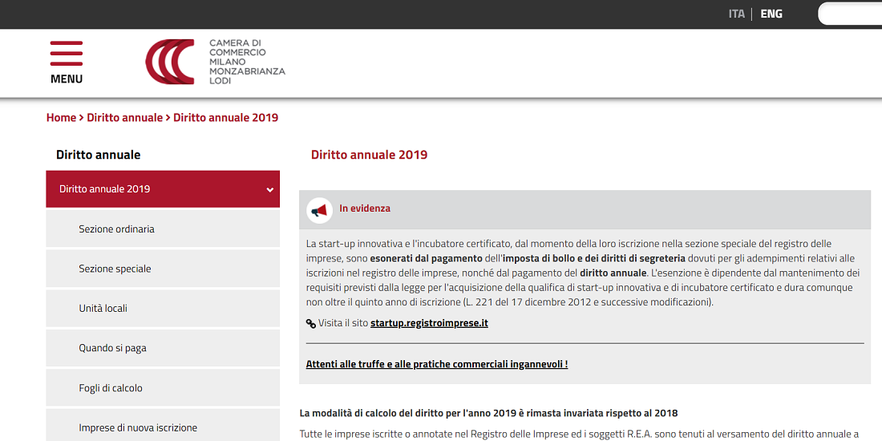Open Sezione ordinaria sidebar item
882x441 pixels.
pyautogui.click(x=163, y=229)
